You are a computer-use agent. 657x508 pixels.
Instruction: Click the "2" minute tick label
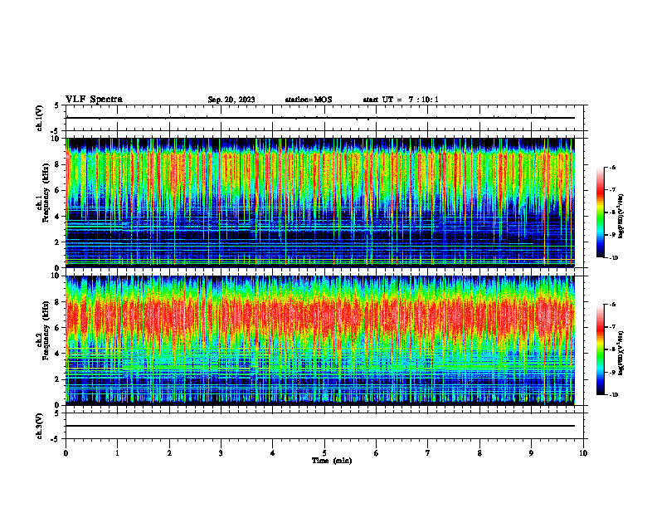coord(169,453)
